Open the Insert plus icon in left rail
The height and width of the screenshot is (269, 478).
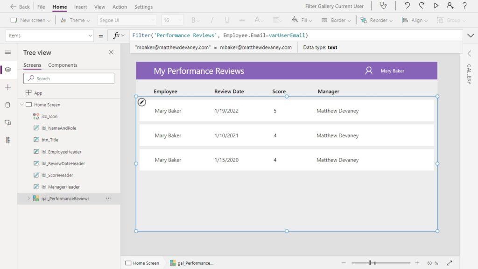click(x=8, y=87)
